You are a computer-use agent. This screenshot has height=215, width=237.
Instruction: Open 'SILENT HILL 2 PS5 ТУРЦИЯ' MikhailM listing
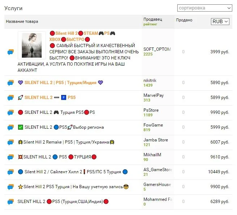coord(57,157)
